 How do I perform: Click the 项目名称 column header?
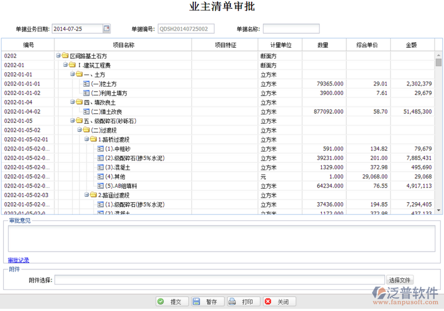pyautogui.click(x=123, y=45)
